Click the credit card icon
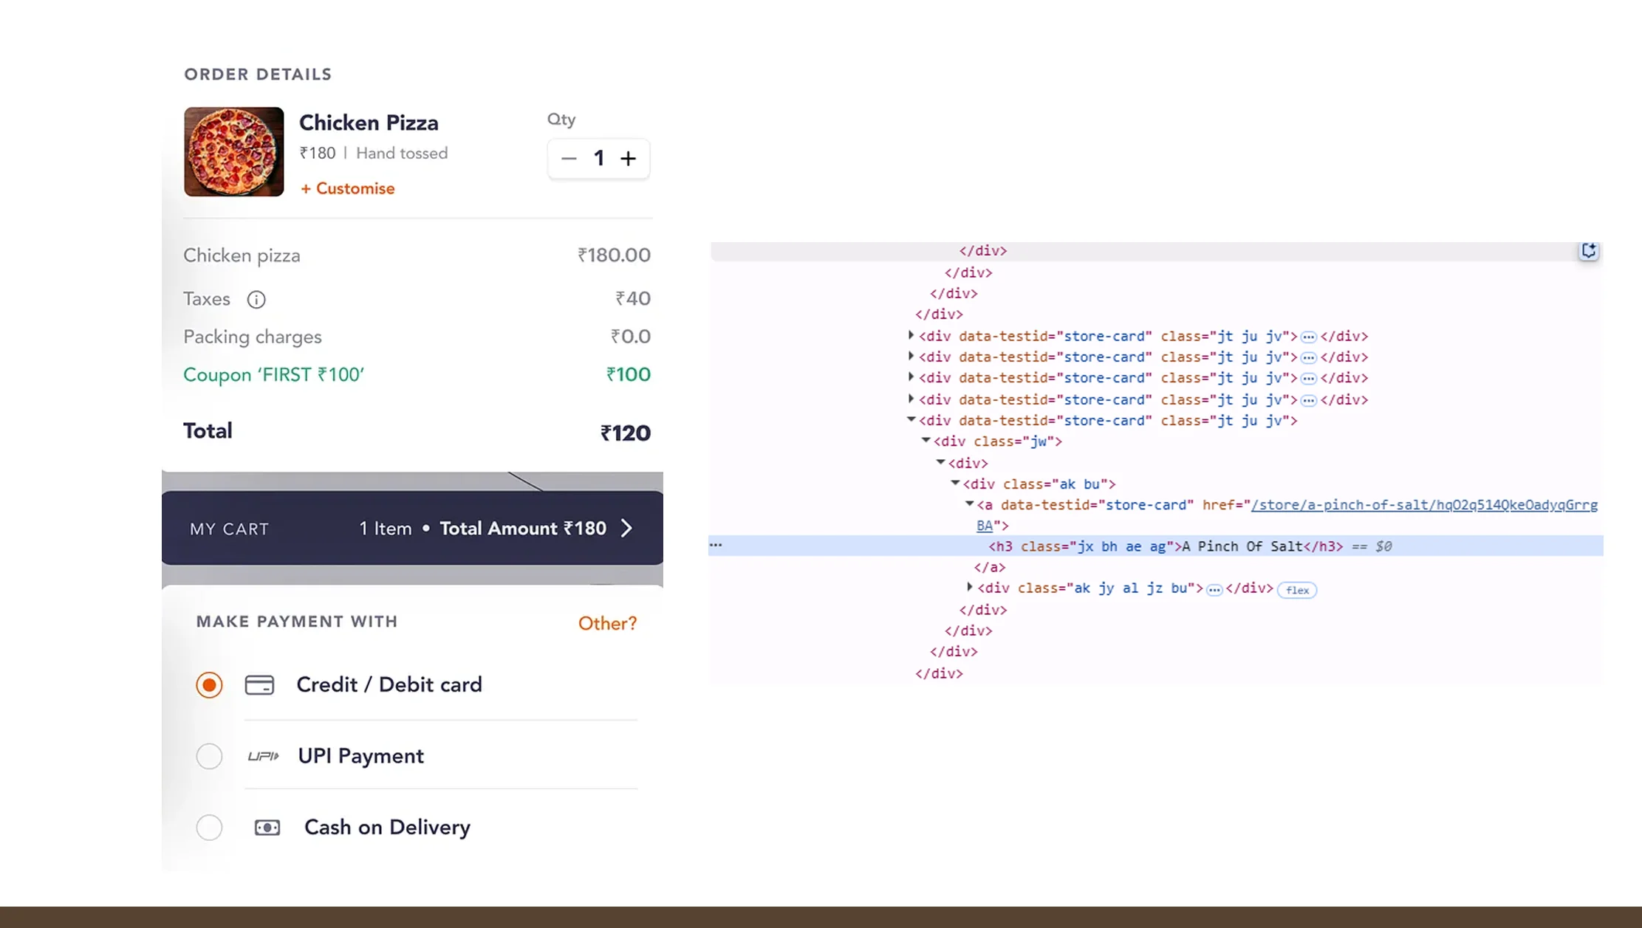This screenshot has height=928, width=1642. [x=259, y=685]
